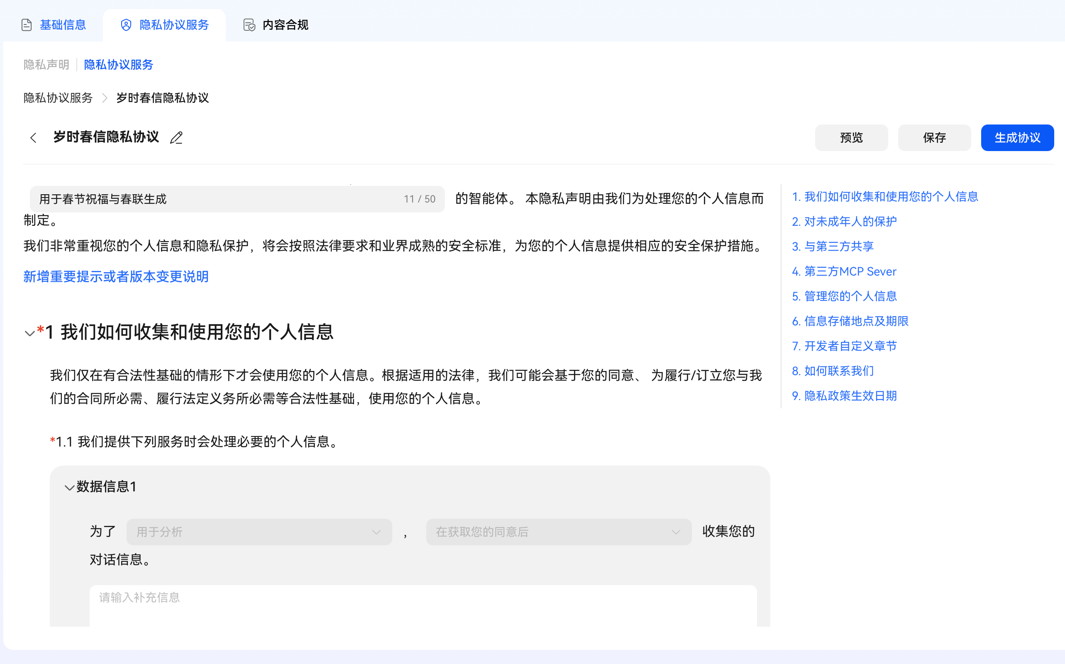
Task: Click the back arrow before 岁时春信隐私协议
Action: click(33, 138)
